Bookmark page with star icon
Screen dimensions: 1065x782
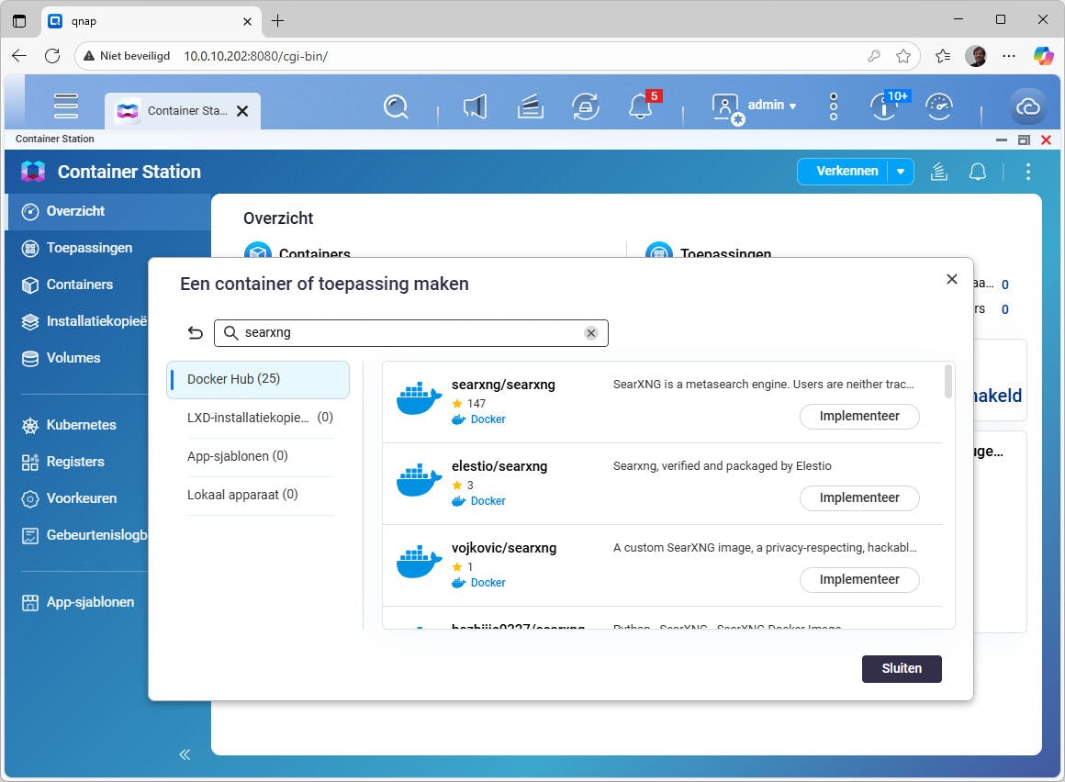(x=903, y=56)
